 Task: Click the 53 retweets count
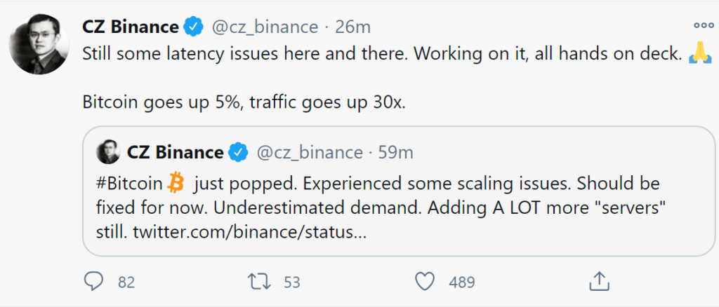(x=292, y=282)
